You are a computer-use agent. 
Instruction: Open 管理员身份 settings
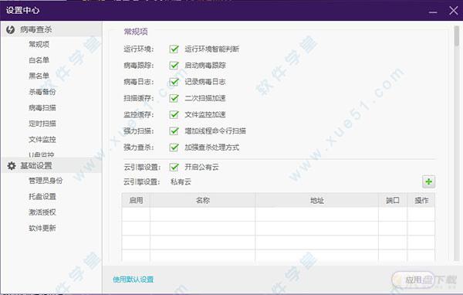46,180
